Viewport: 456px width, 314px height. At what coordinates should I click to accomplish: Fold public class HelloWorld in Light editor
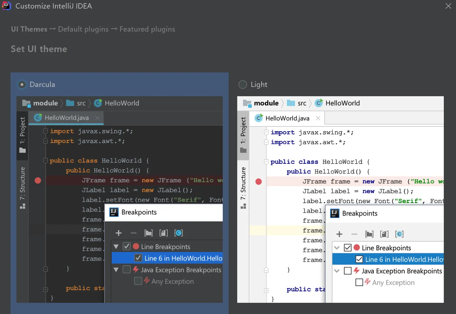[266, 162]
